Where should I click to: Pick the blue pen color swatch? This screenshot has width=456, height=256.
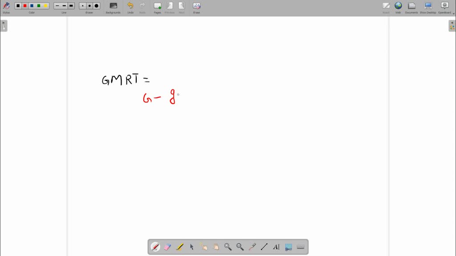(x=32, y=6)
